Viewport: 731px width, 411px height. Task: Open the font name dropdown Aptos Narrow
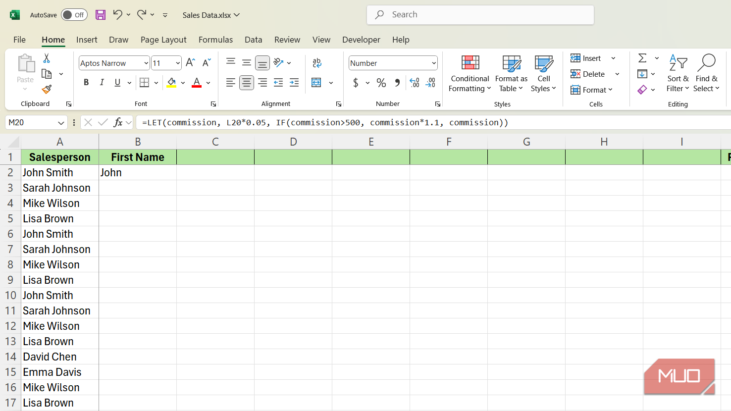click(x=146, y=63)
